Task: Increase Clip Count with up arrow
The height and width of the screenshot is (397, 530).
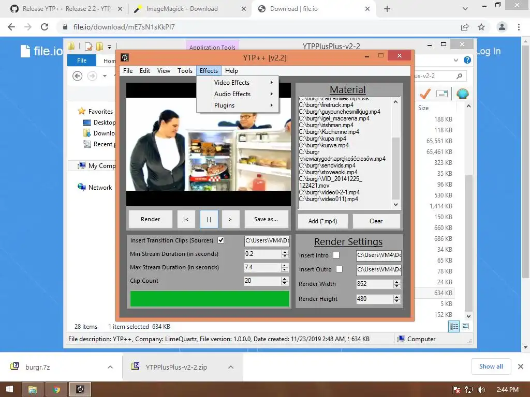Action: click(x=285, y=279)
